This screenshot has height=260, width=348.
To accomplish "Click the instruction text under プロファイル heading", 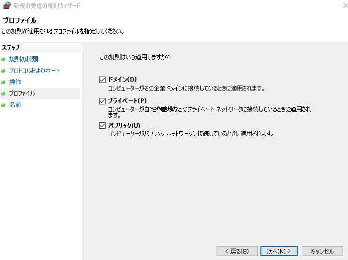I will click(x=63, y=31).
